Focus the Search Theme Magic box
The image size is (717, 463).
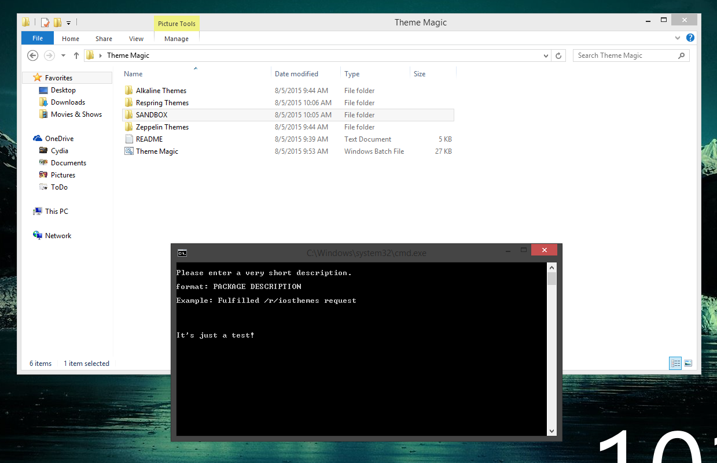coord(624,55)
